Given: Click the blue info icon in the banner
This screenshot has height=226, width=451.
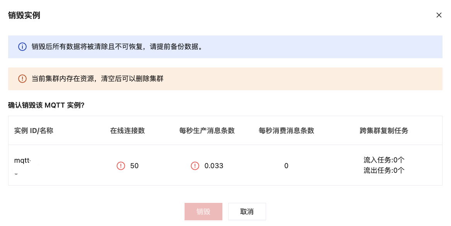Looking at the screenshot, I should pyautogui.click(x=22, y=47).
